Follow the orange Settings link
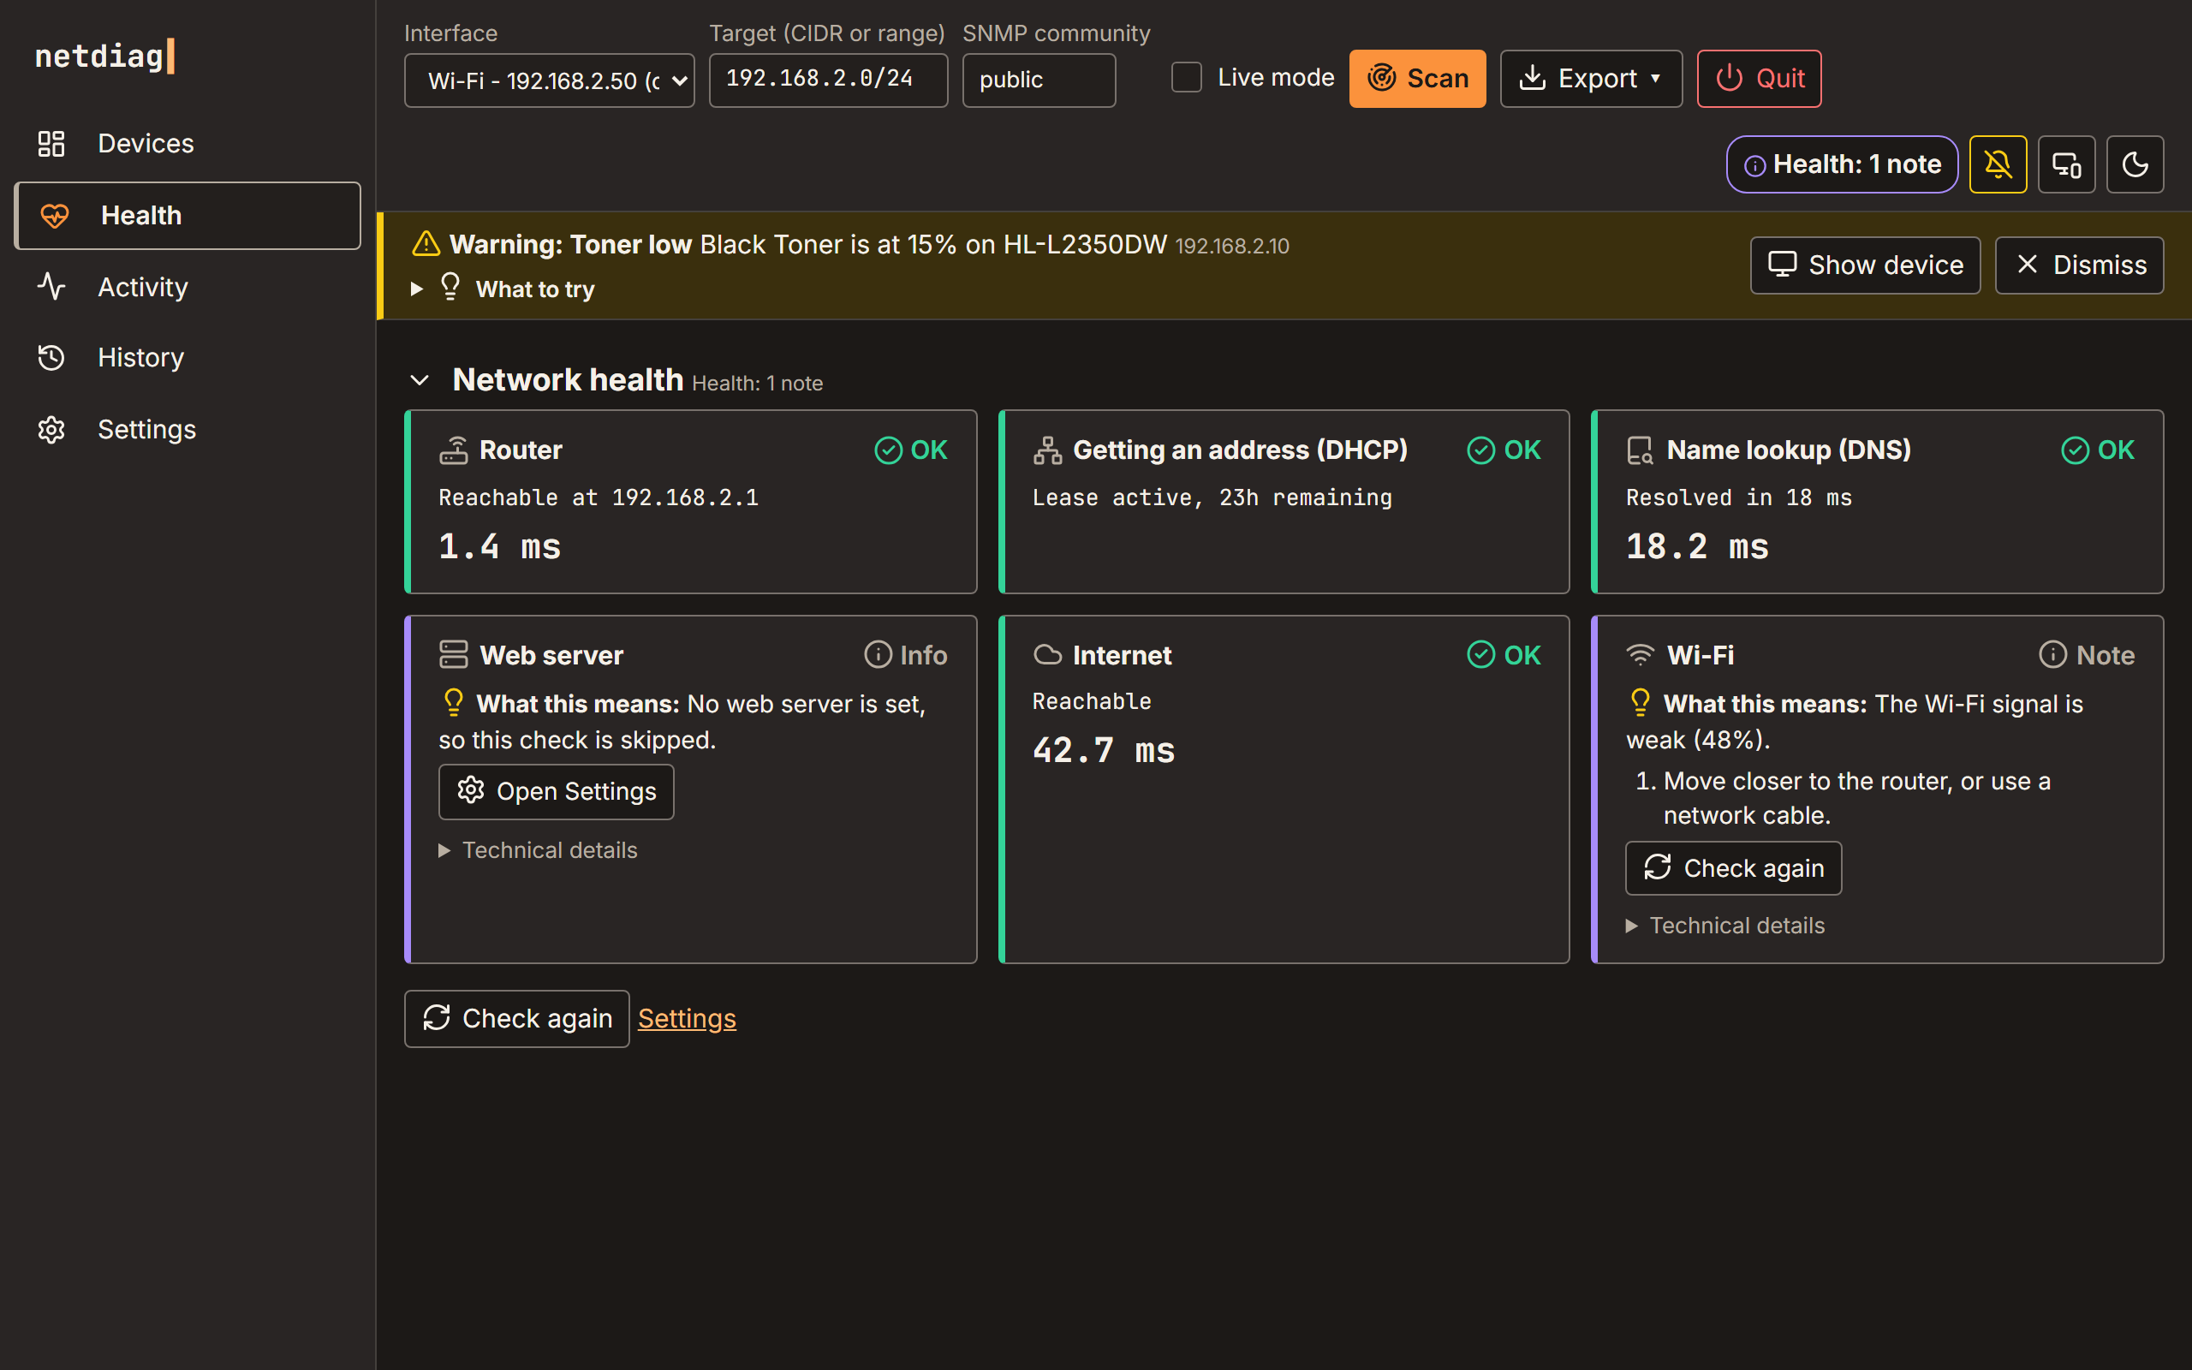This screenshot has height=1370, width=2192. point(687,1018)
